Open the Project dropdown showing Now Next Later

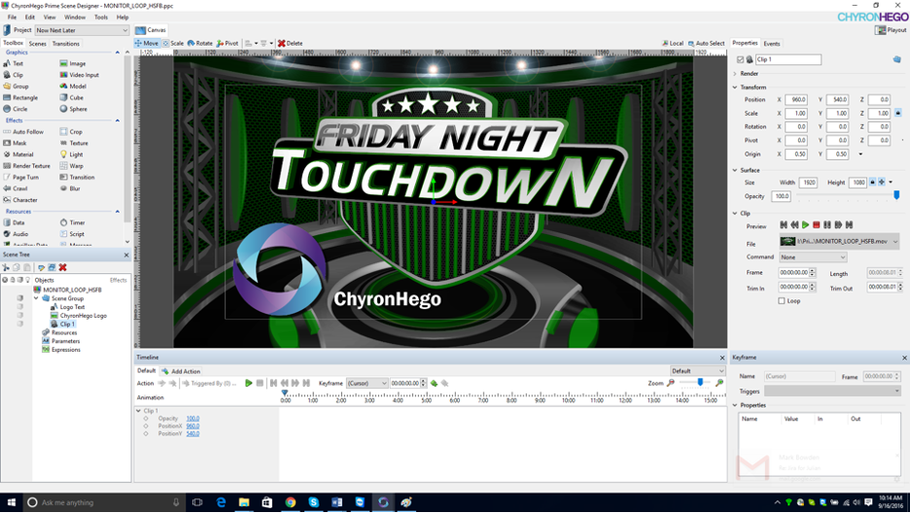click(x=82, y=30)
